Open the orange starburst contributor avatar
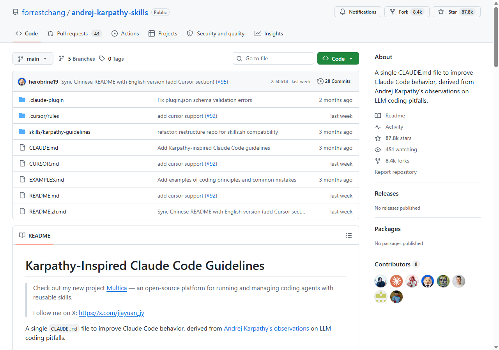This screenshot has width=499, height=350. [396, 281]
